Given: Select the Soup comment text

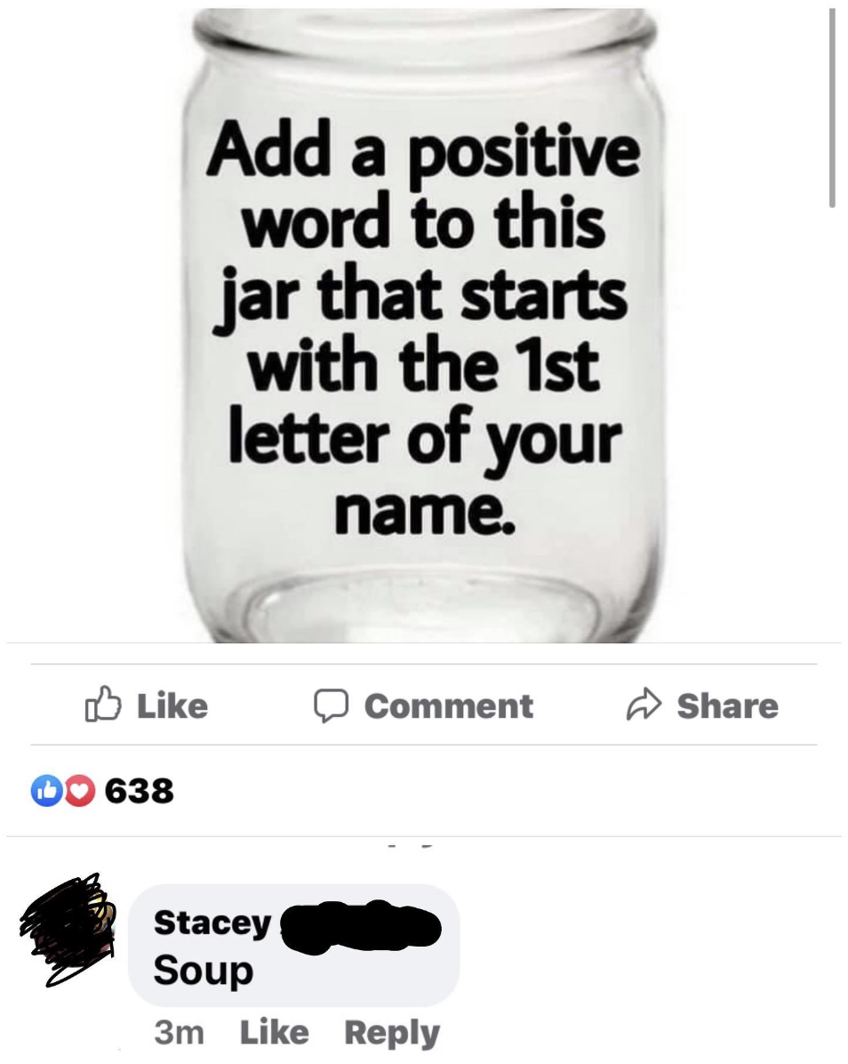Looking at the screenshot, I should click(204, 971).
